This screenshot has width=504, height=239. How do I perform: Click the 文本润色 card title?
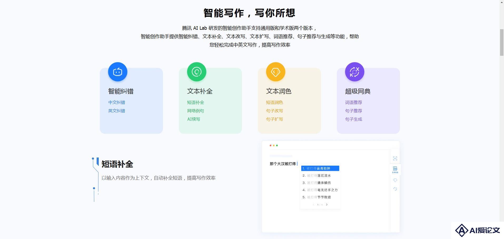279,91
